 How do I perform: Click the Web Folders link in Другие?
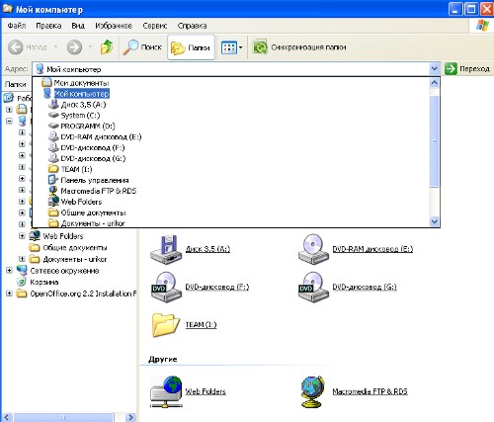click(x=206, y=391)
